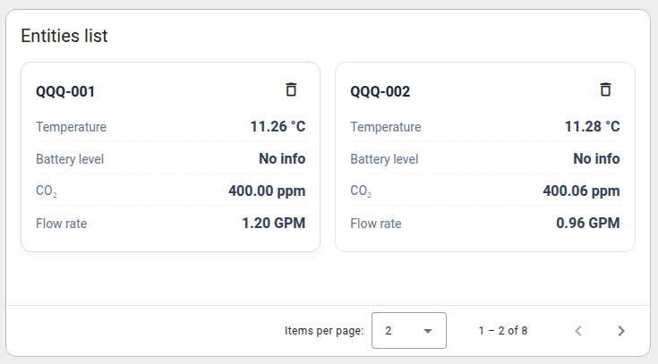
Task: Click QQQ-002 Battery level No info
Action: pyautogui.click(x=596, y=158)
